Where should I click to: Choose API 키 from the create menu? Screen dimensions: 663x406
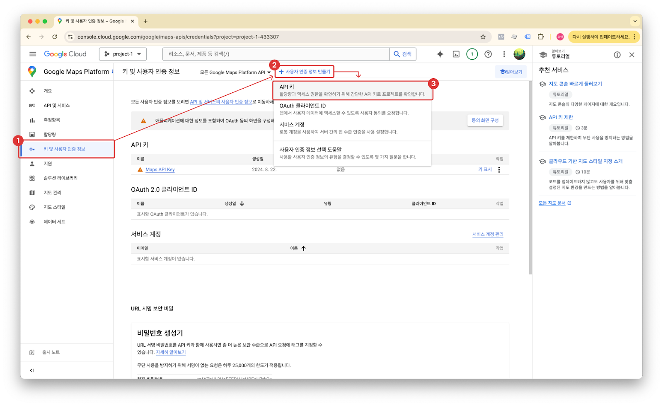point(352,90)
